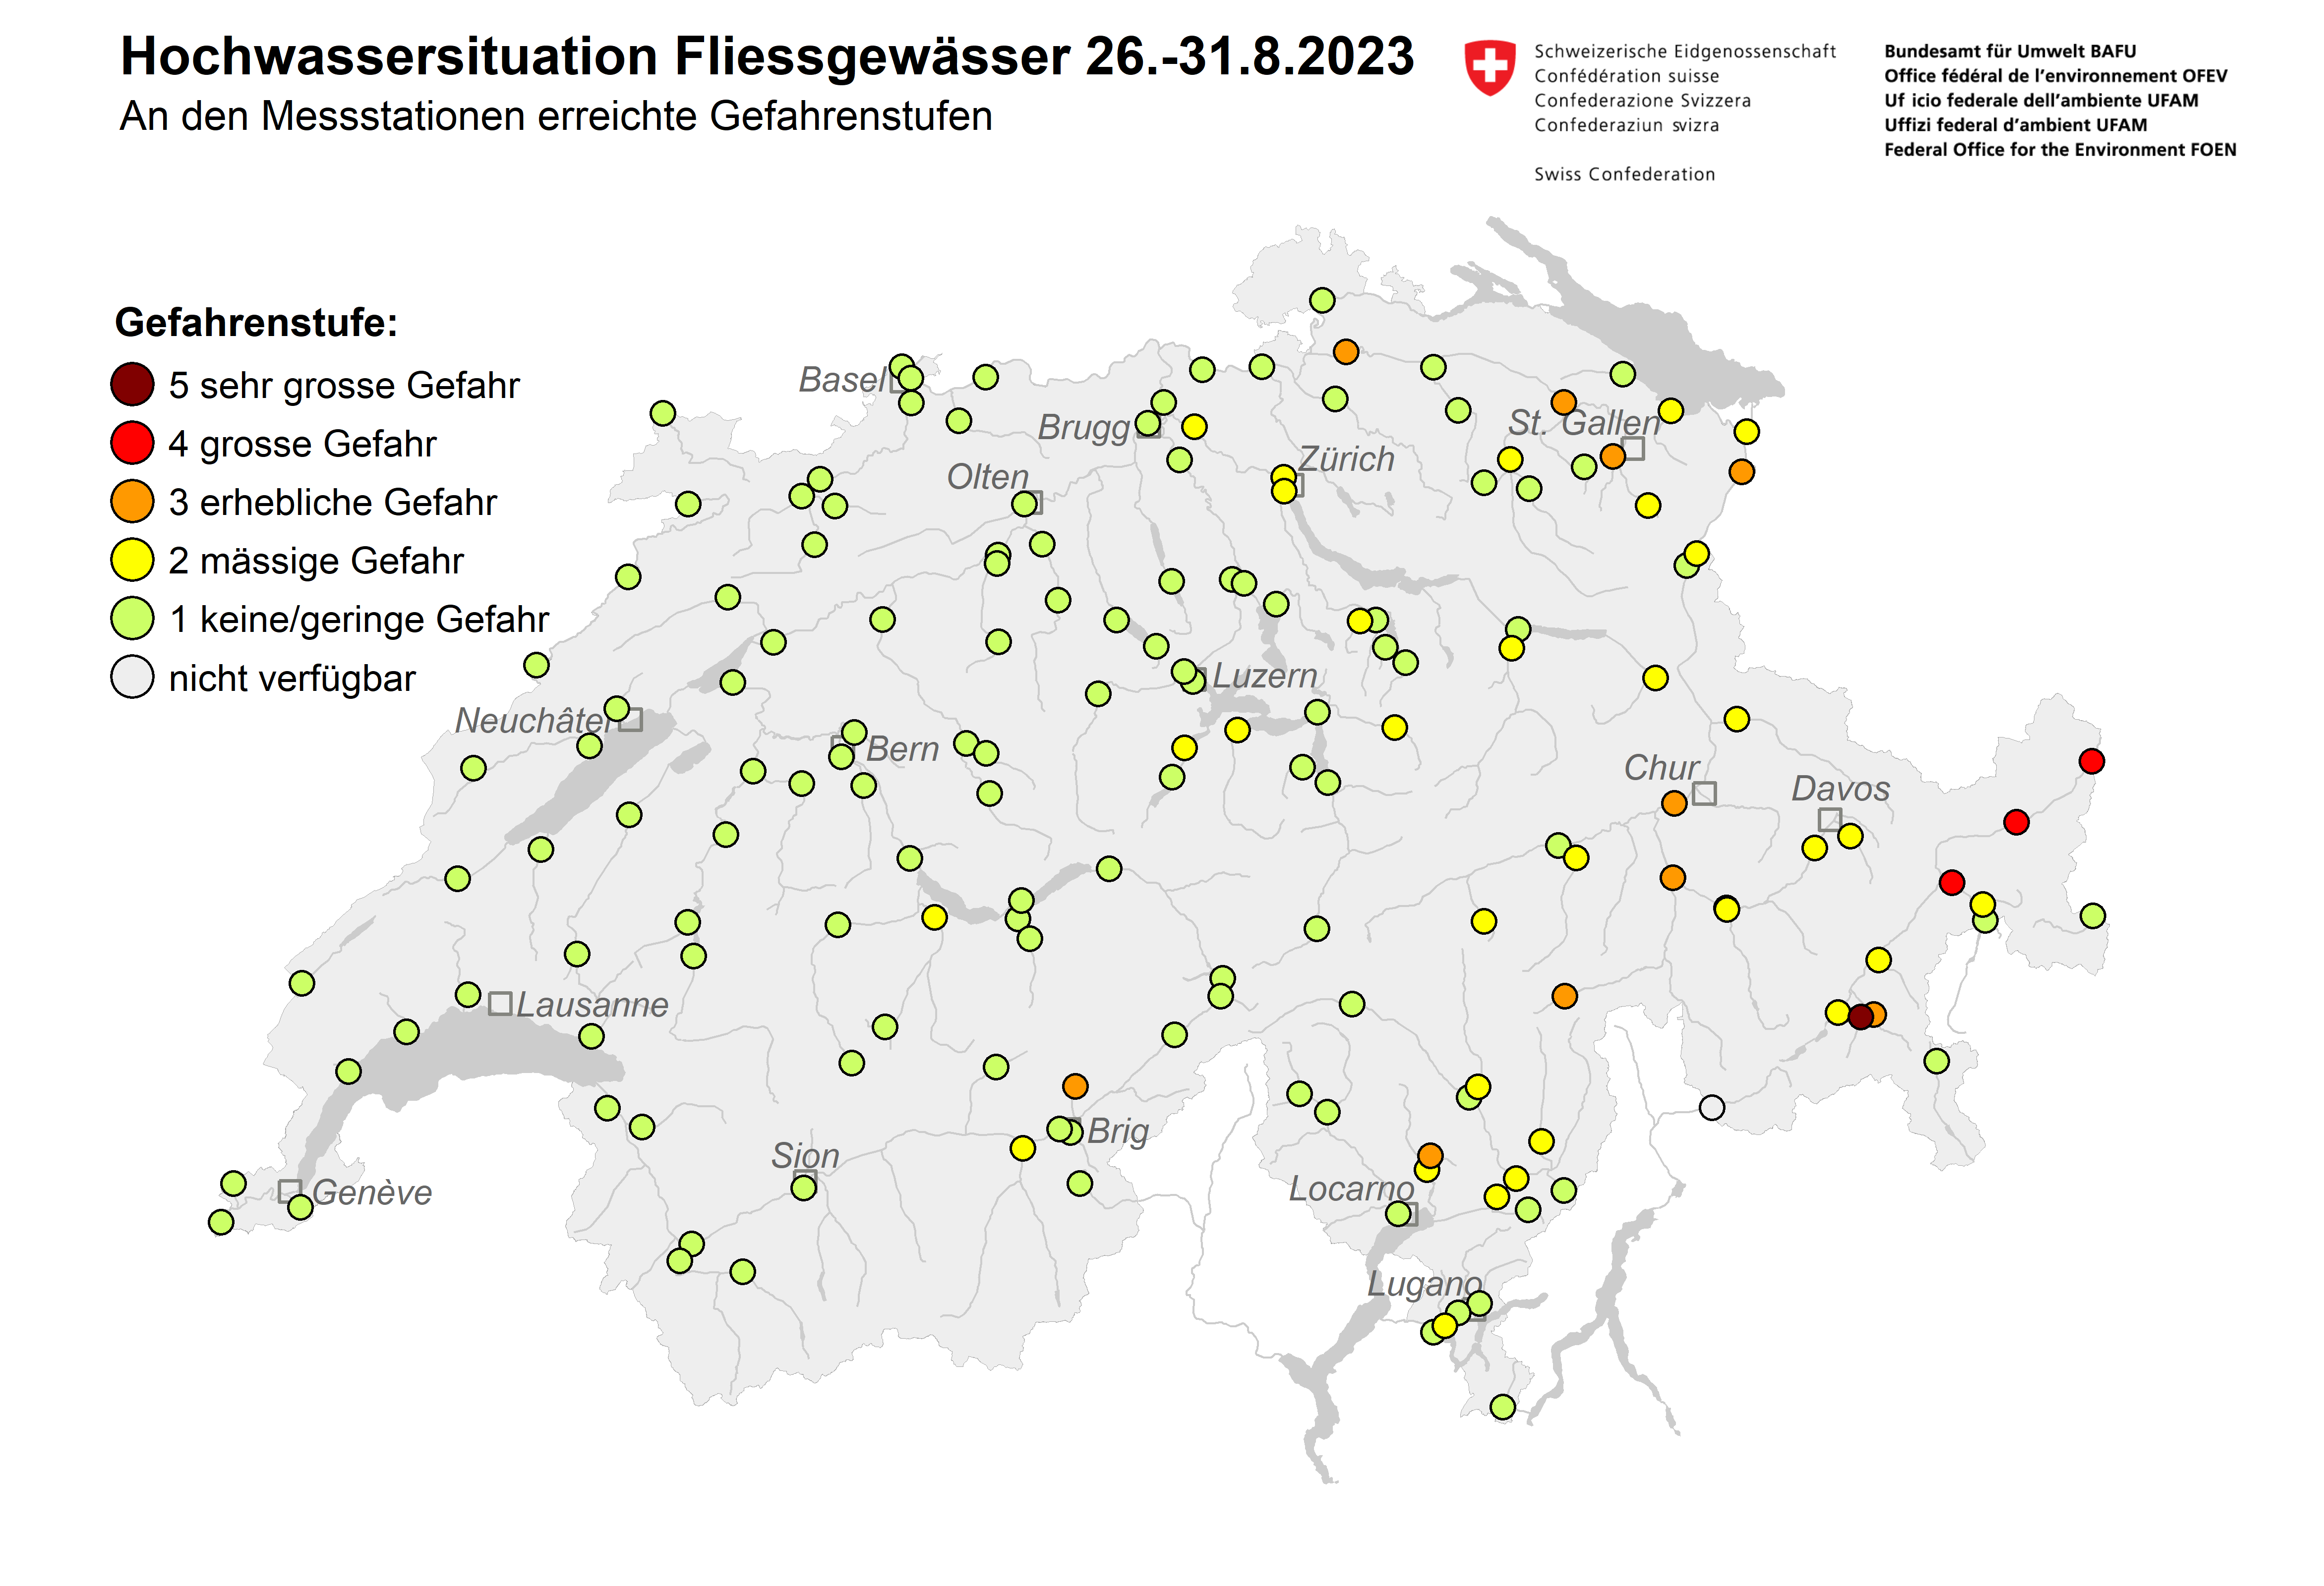This screenshot has width=2324, height=1586.
Task: Click the yellow '2 mässige Gefahr' legend circle
Action: pos(132,560)
